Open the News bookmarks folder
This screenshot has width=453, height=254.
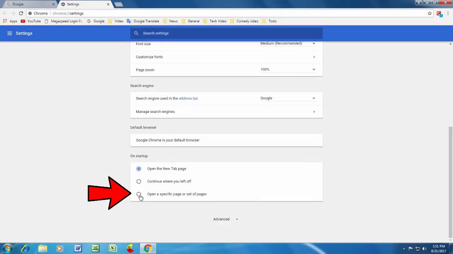170,21
